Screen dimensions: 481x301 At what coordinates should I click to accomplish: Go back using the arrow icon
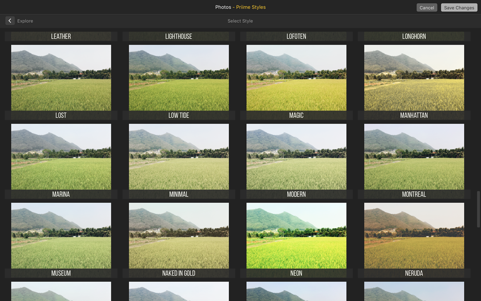coord(10,21)
